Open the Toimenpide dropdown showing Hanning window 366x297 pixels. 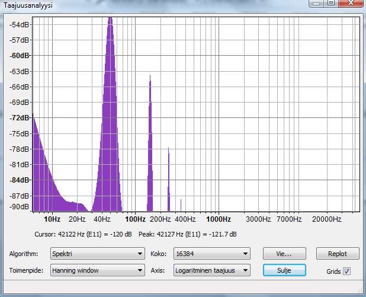[x=98, y=270]
